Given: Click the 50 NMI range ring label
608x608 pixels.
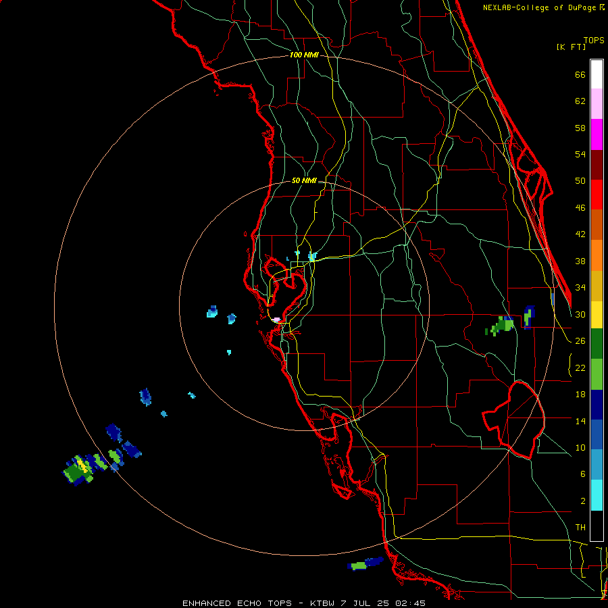Looking at the screenshot, I should pyautogui.click(x=304, y=180).
